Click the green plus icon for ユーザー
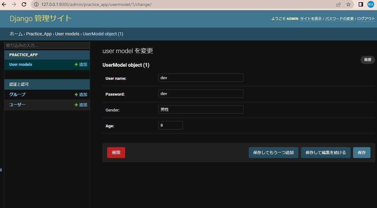Image resolution: width=377 pixels, height=208 pixels. click(76, 105)
